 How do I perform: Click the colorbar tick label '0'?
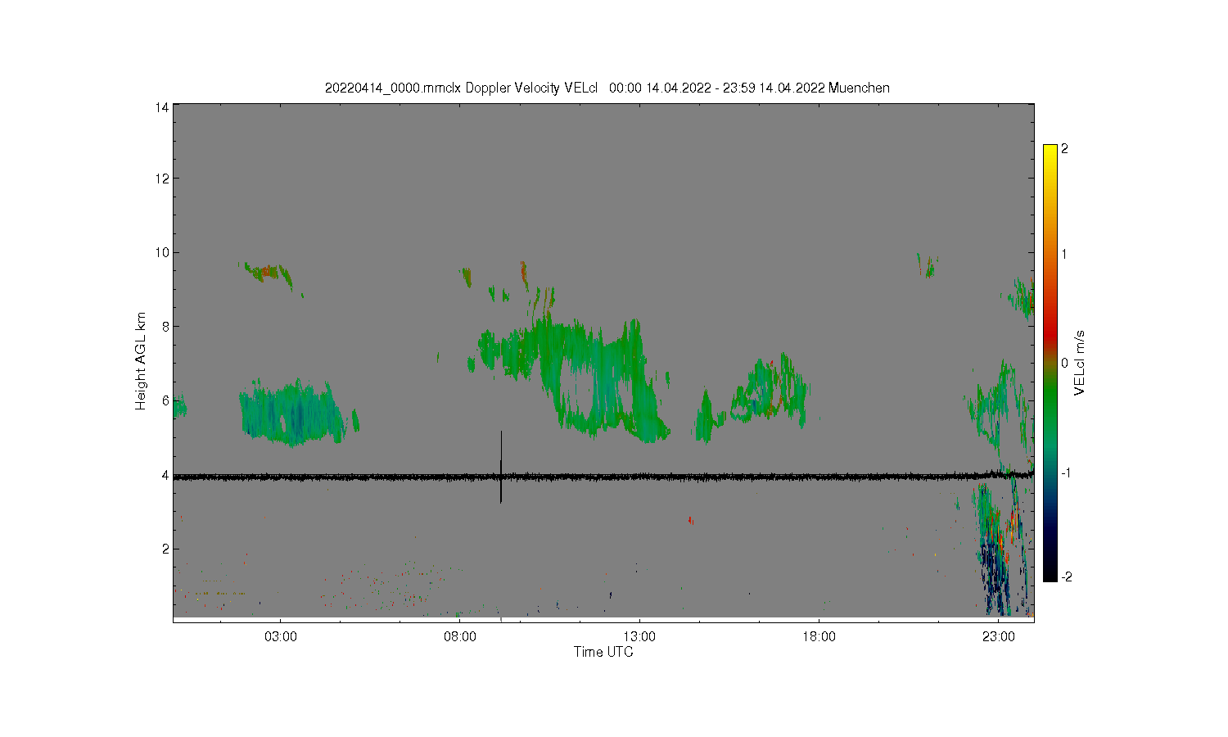[x=1064, y=363]
